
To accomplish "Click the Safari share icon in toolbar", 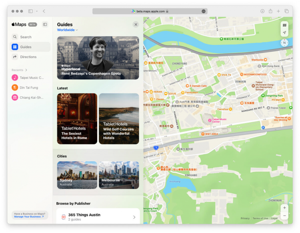I will tap(270, 11).
